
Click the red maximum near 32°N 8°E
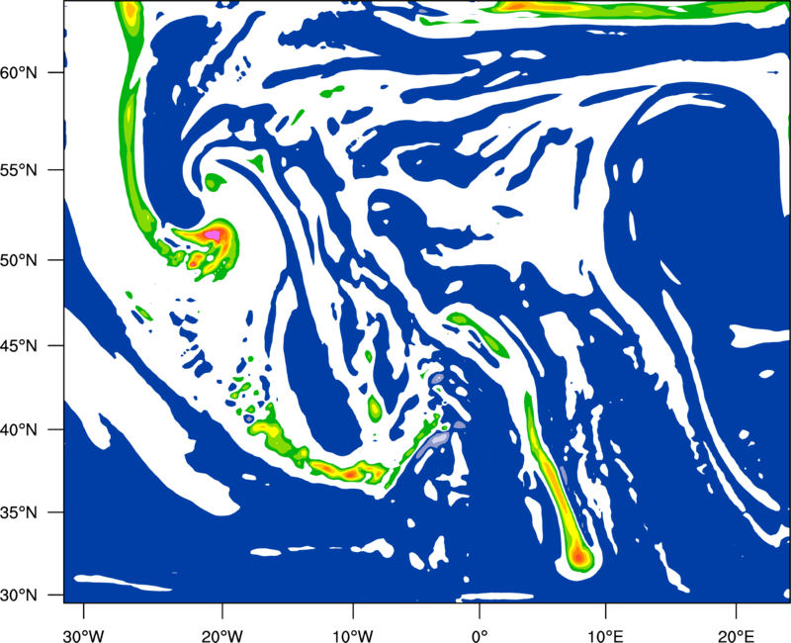[x=578, y=557]
